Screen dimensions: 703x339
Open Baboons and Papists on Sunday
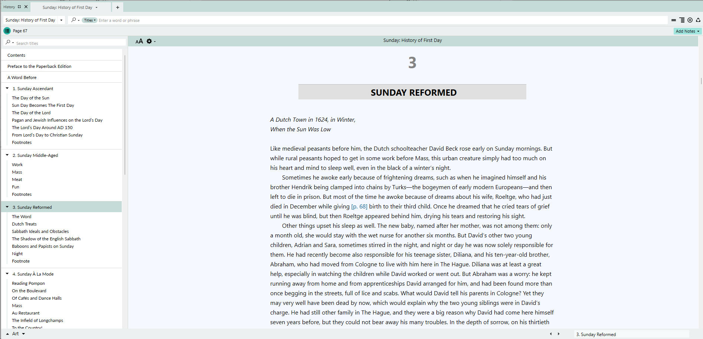pyautogui.click(x=43, y=246)
